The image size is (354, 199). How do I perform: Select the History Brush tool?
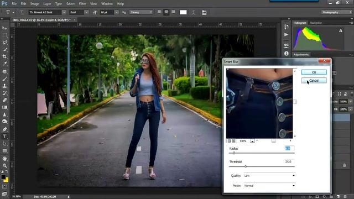click(x=4, y=93)
